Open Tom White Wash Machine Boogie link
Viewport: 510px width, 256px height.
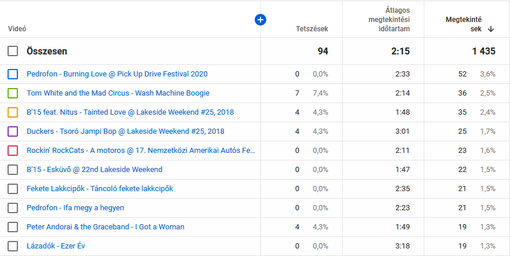[x=118, y=93]
